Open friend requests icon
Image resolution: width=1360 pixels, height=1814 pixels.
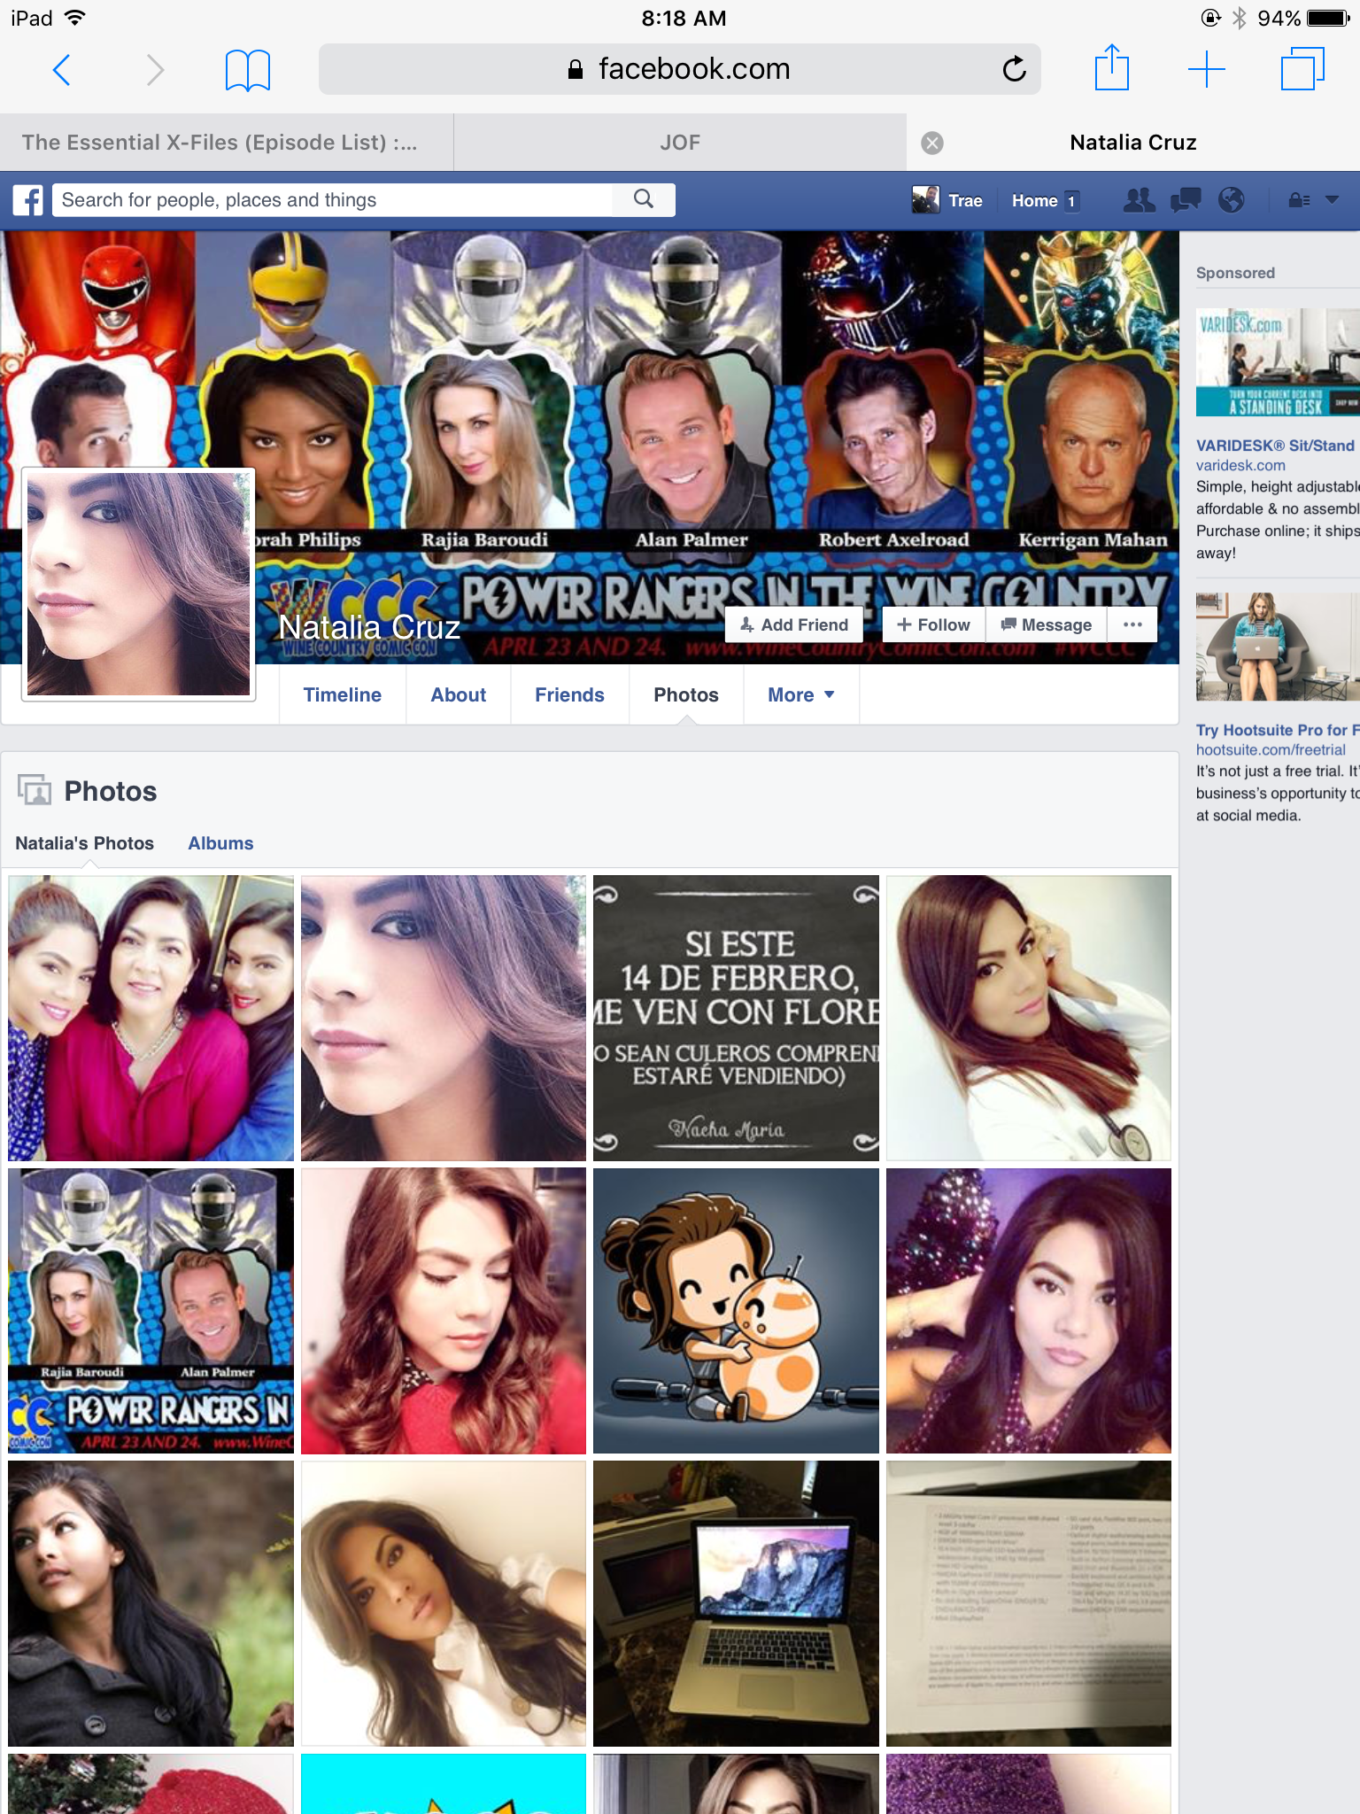click(x=1140, y=200)
